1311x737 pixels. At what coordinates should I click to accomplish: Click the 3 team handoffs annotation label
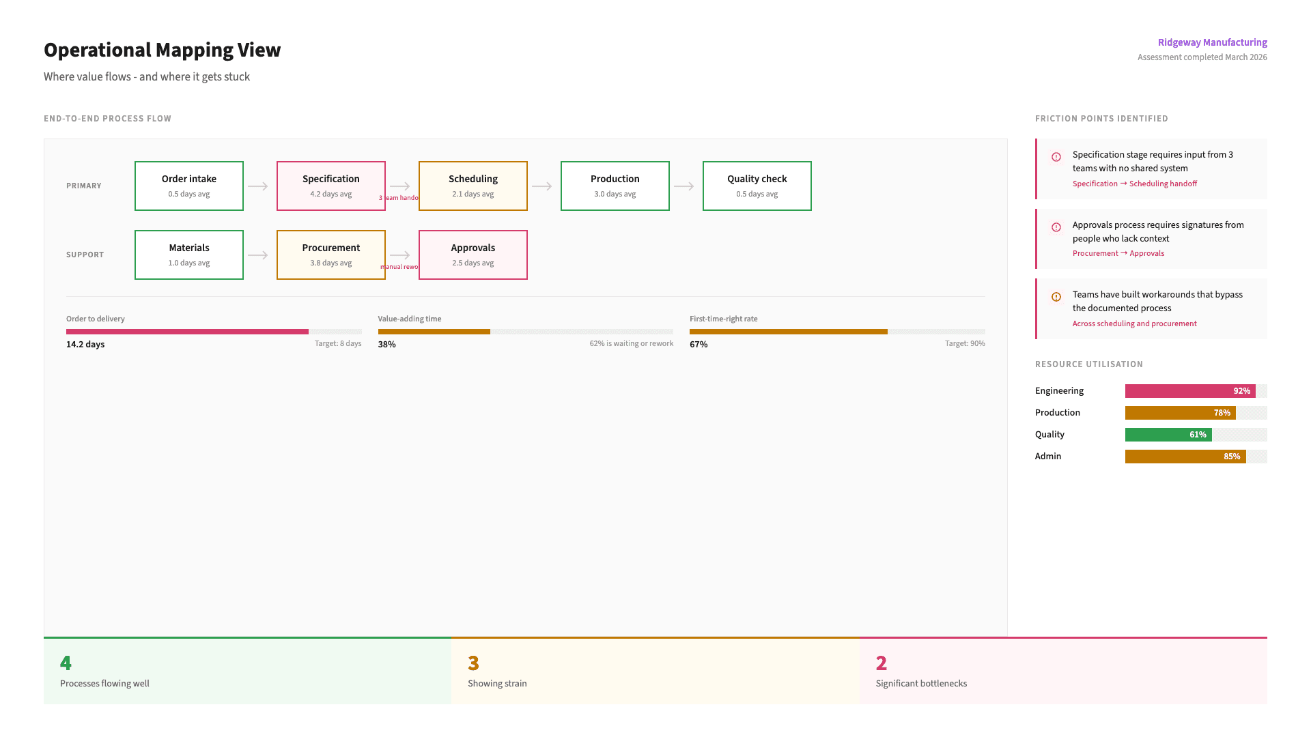coord(399,197)
